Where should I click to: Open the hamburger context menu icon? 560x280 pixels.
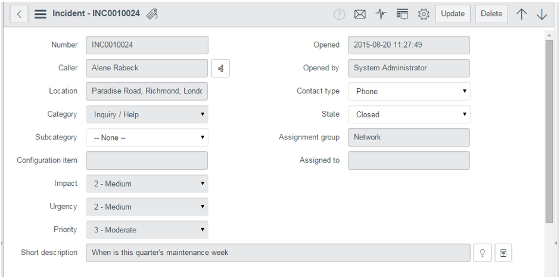point(41,14)
